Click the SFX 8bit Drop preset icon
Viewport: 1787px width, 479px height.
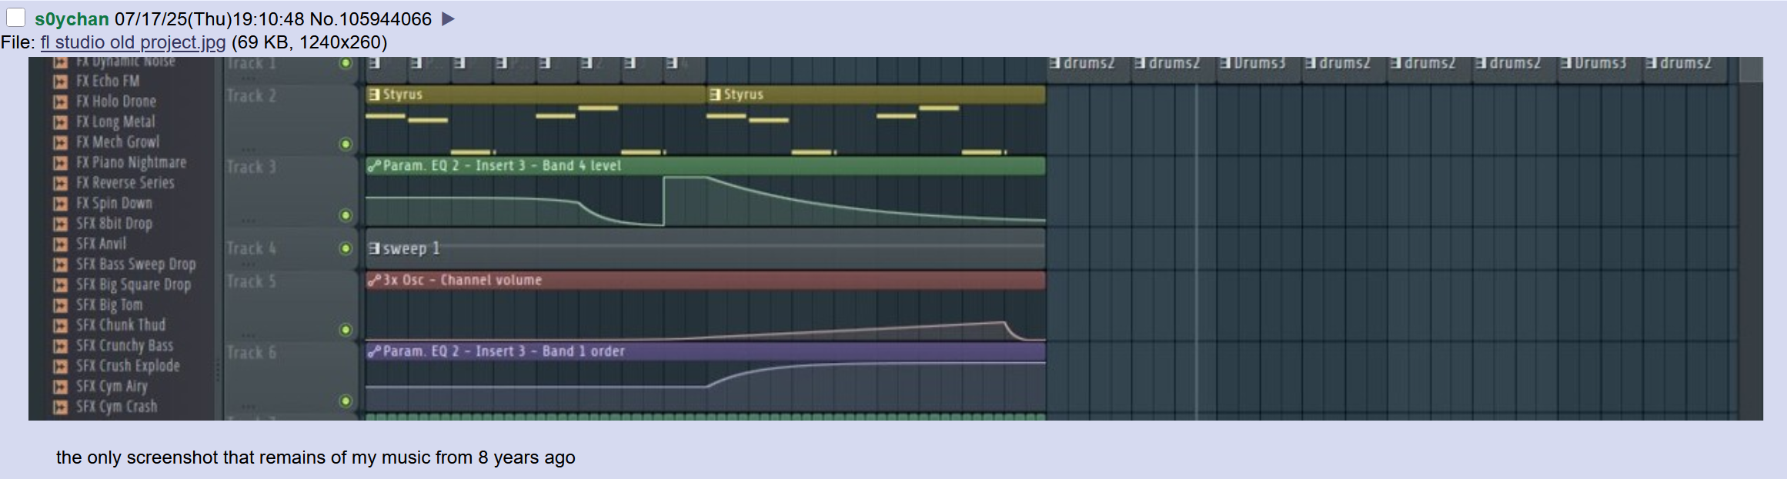click(60, 224)
